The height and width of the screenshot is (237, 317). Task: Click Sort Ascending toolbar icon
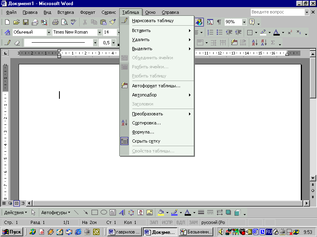point(254,43)
